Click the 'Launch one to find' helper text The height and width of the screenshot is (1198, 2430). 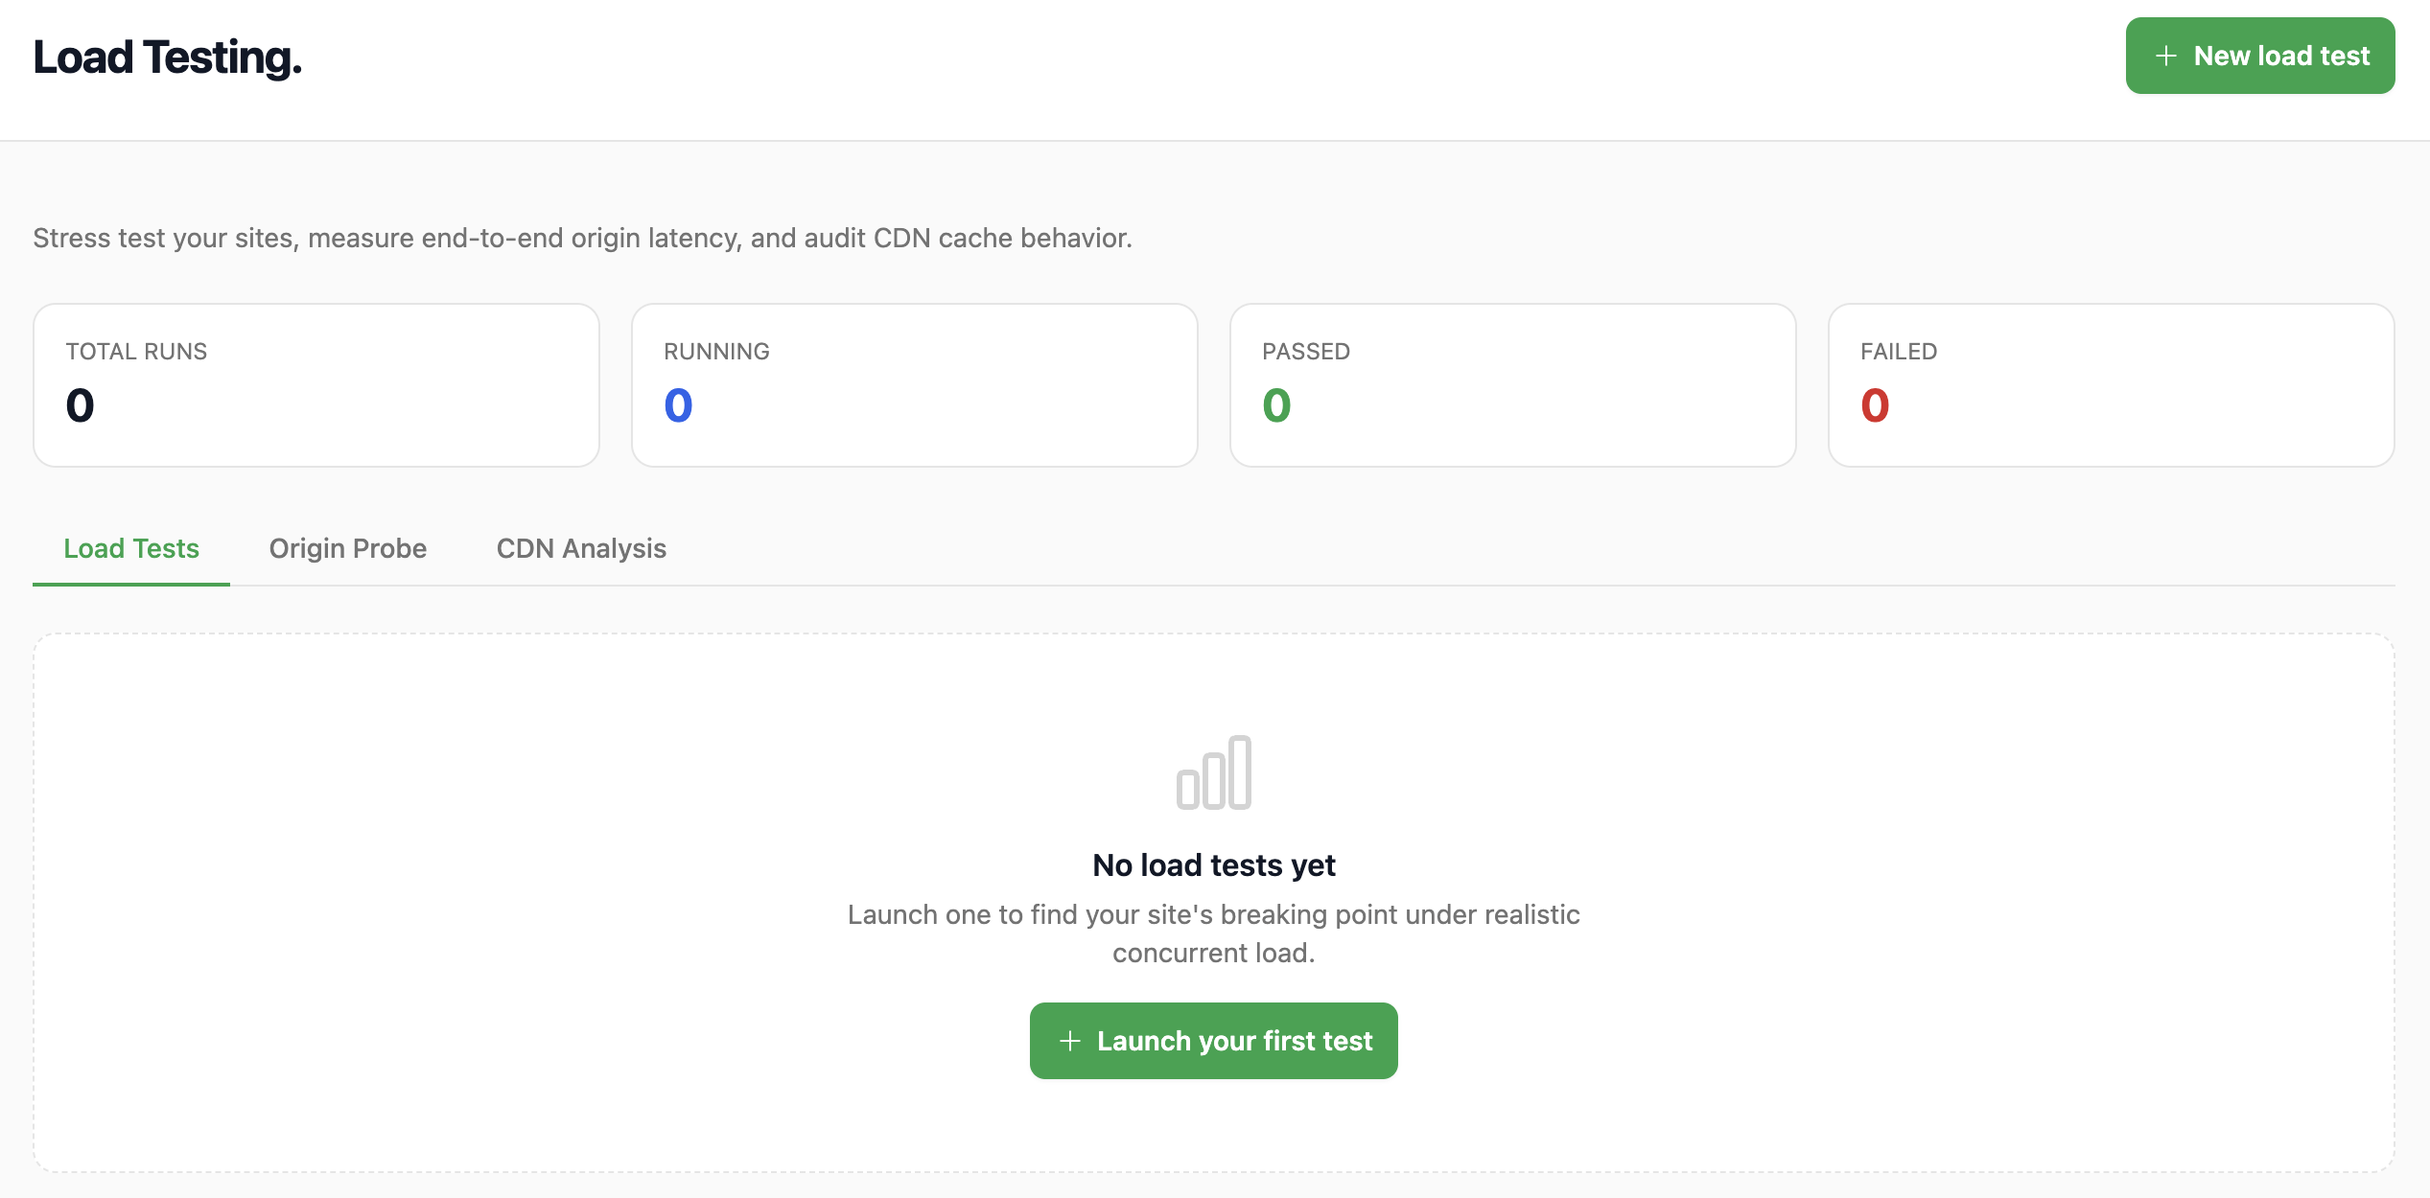1214,933
